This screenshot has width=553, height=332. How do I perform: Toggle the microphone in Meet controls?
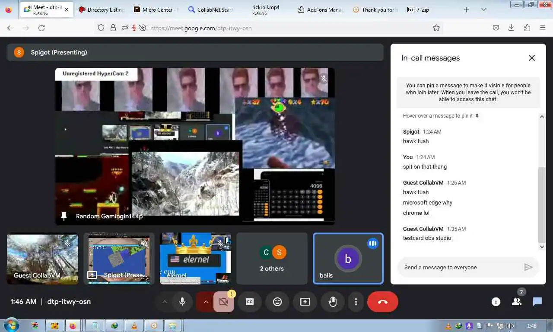coord(182,302)
